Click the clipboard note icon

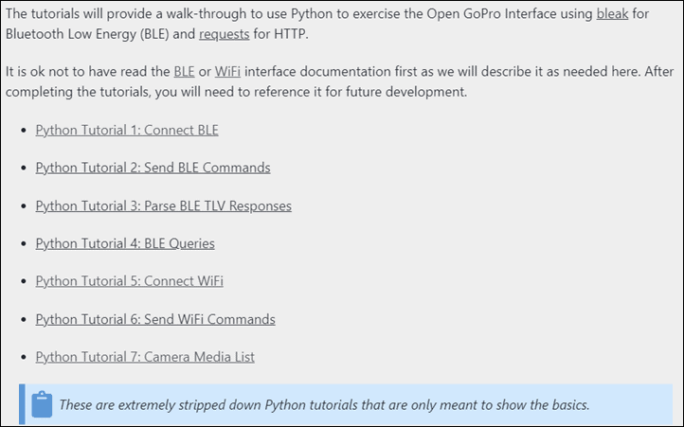point(42,404)
